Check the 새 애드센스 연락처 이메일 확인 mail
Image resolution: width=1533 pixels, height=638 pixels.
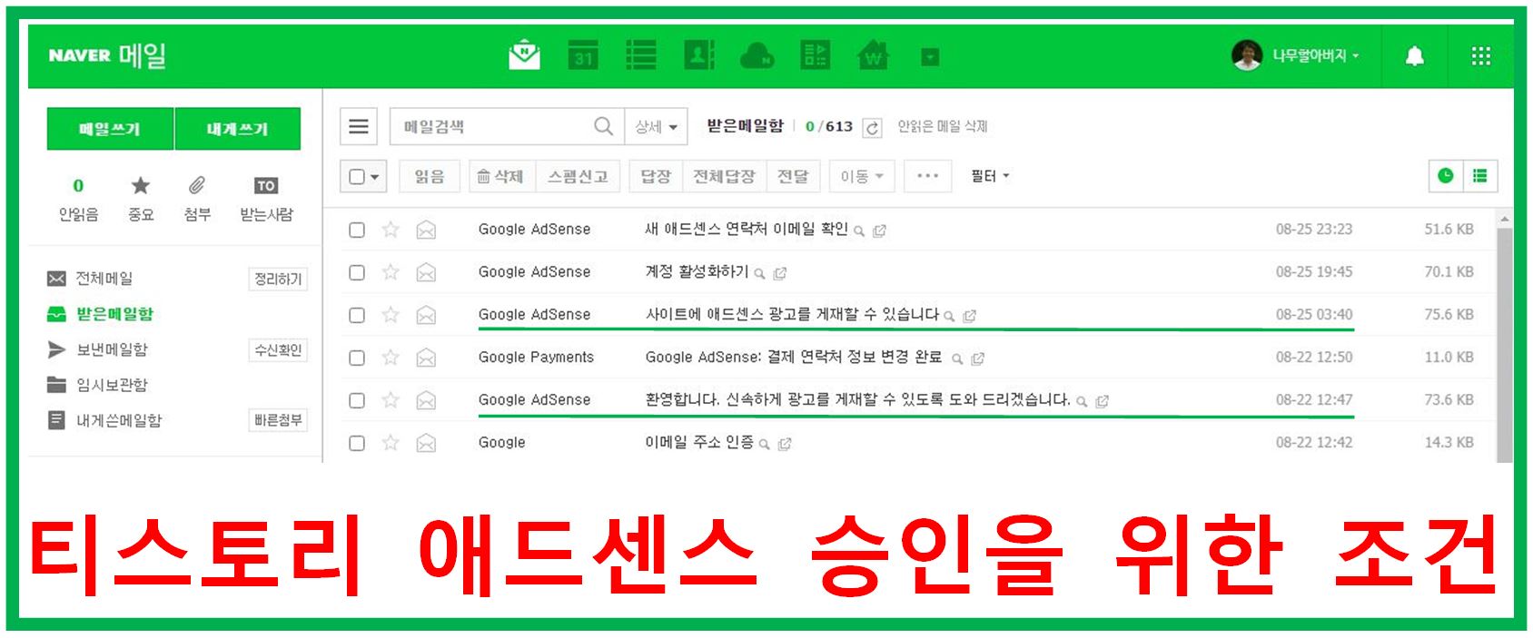(357, 230)
